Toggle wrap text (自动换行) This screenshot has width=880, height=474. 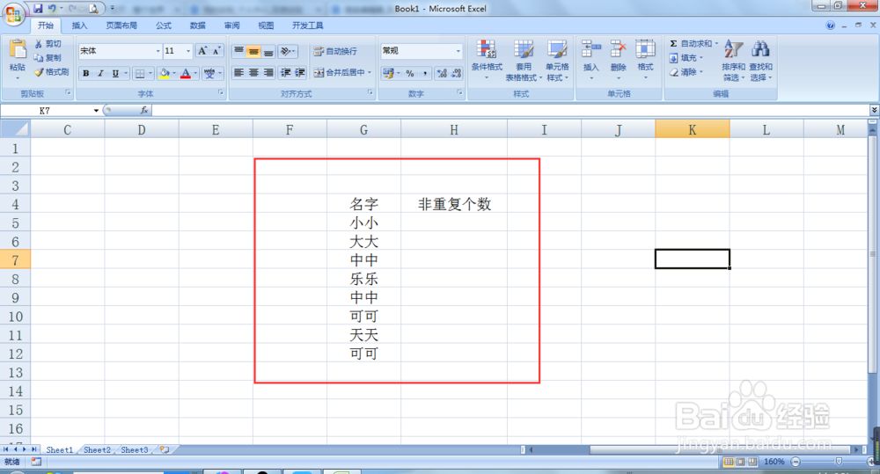335,51
